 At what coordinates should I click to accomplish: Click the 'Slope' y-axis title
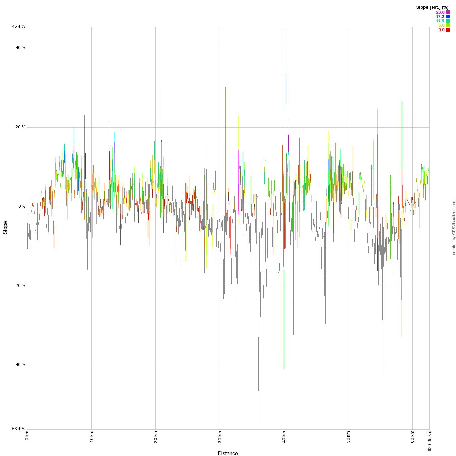click(5, 228)
